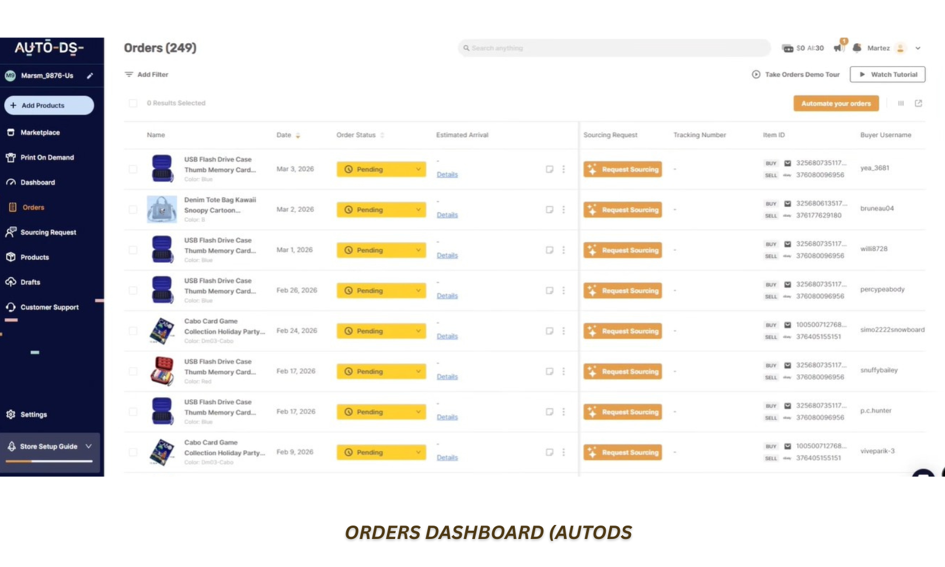Click the search magnifier icon

466,48
